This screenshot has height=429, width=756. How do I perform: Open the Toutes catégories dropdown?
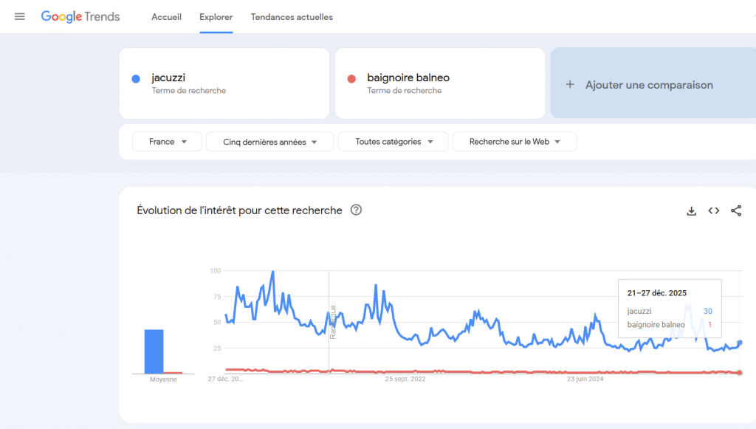[x=393, y=142]
